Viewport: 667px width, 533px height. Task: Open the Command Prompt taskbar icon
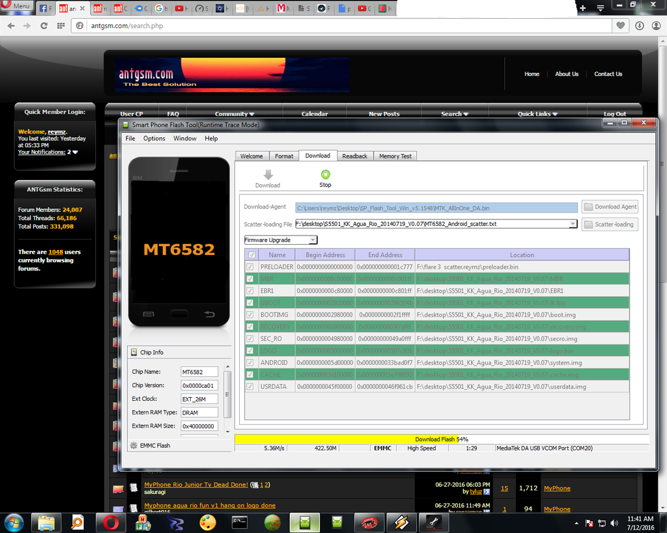(239, 522)
